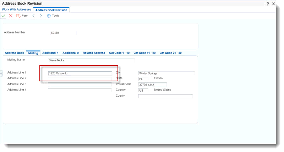Expand the collapsed left side panel
This screenshot has height=152, width=284.
(x=1, y=74)
